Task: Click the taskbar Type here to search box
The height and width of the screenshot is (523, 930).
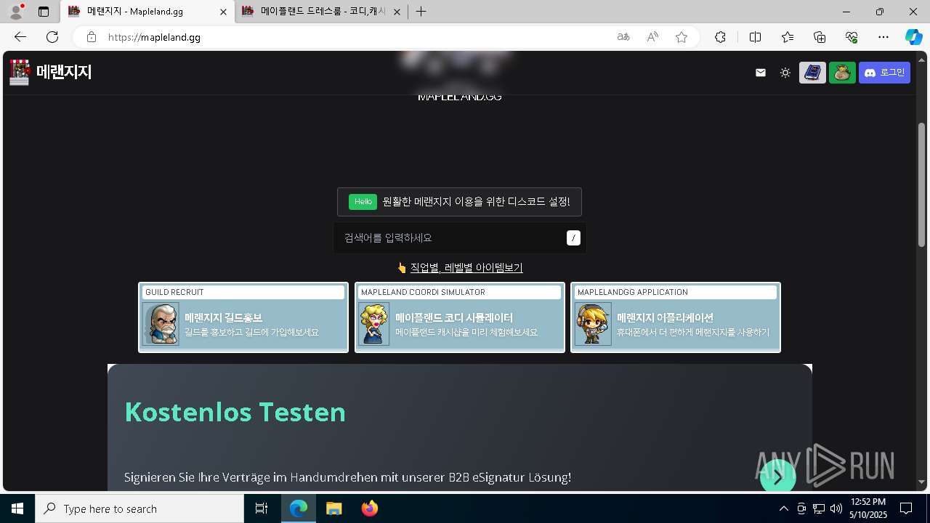Action: click(139, 508)
